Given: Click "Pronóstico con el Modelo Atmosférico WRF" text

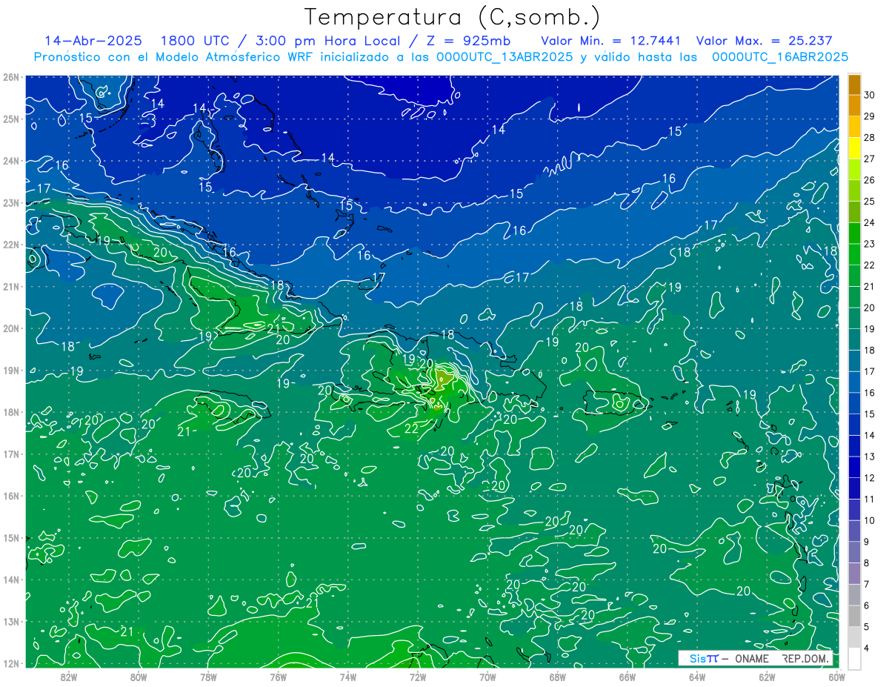Looking at the screenshot, I should pos(172,56).
